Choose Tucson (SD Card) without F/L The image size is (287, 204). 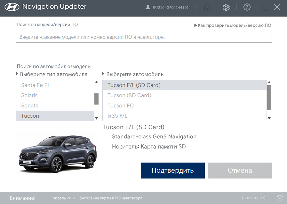[185, 95]
